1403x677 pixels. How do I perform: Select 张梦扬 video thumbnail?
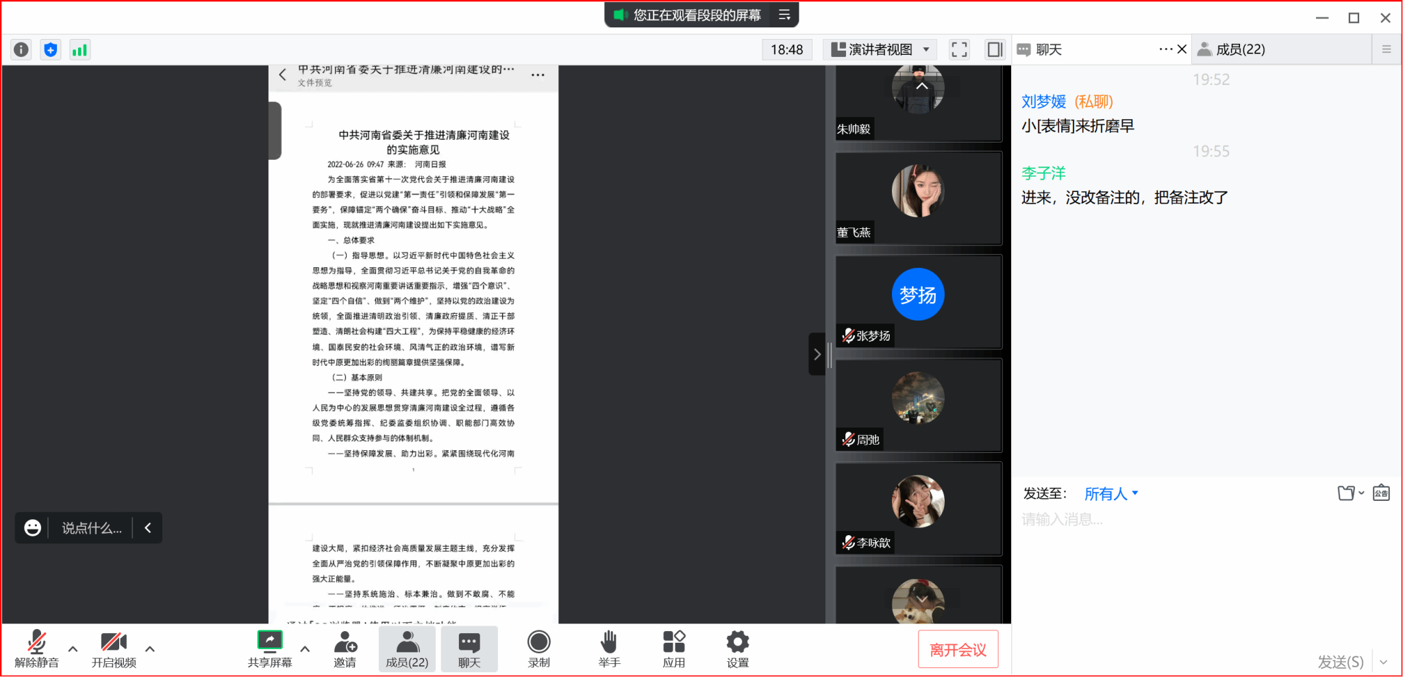(x=919, y=301)
